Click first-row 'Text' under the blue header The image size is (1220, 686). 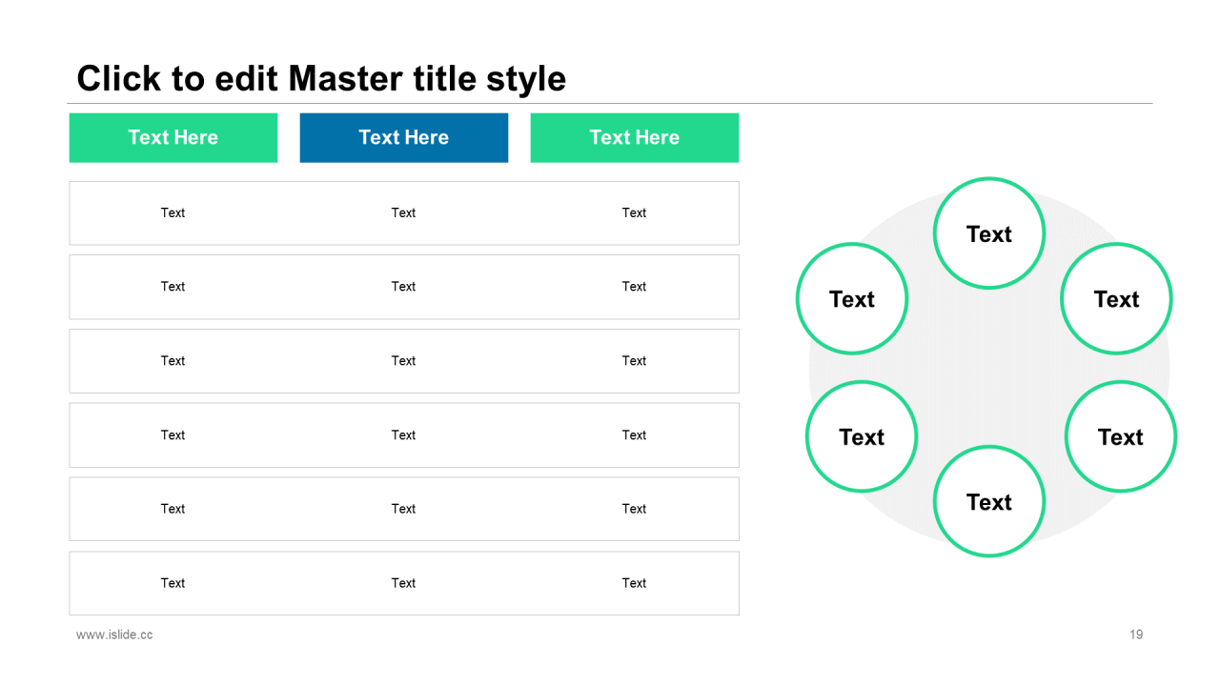[x=403, y=212]
